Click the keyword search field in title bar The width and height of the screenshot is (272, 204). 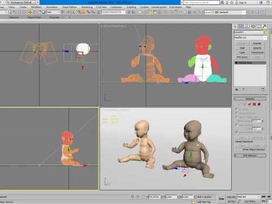point(201,2)
